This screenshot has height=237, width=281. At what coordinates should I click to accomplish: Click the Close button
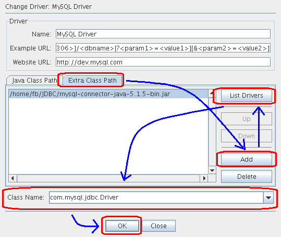tap(158, 226)
